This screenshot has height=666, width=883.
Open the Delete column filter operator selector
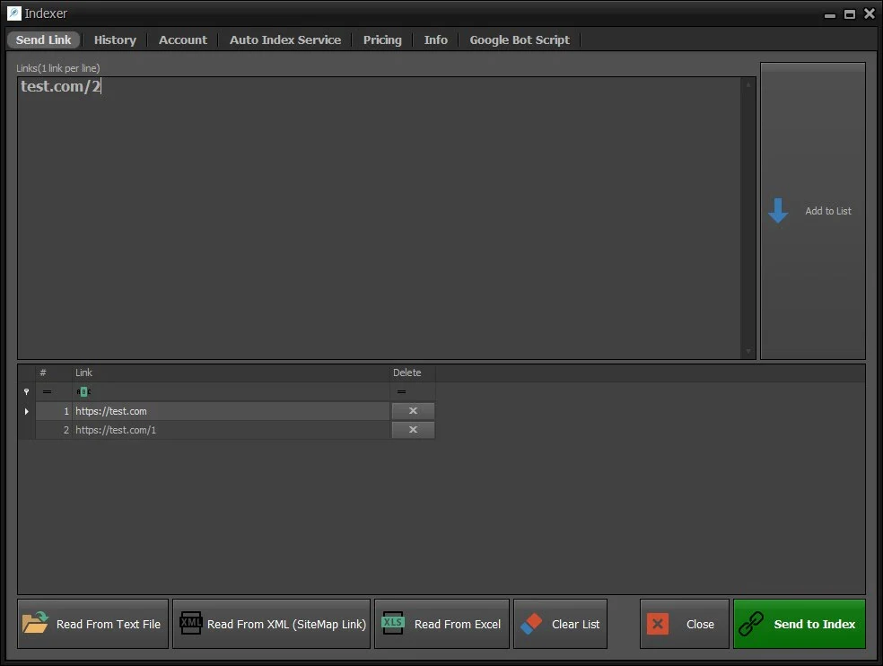[400, 391]
